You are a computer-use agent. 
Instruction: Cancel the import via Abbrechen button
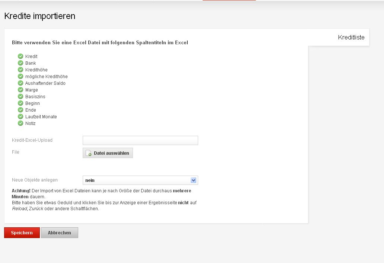[60, 233]
